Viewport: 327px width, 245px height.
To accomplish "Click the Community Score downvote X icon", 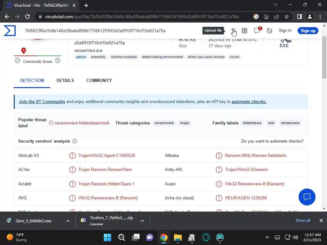I will (x=18, y=61).
